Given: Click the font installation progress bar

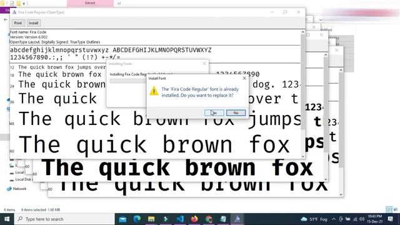Looking at the screenshot, I should pos(127,81).
